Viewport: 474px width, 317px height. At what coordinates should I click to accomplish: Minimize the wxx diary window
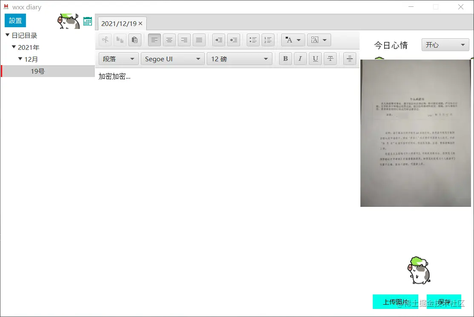click(411, 7)
